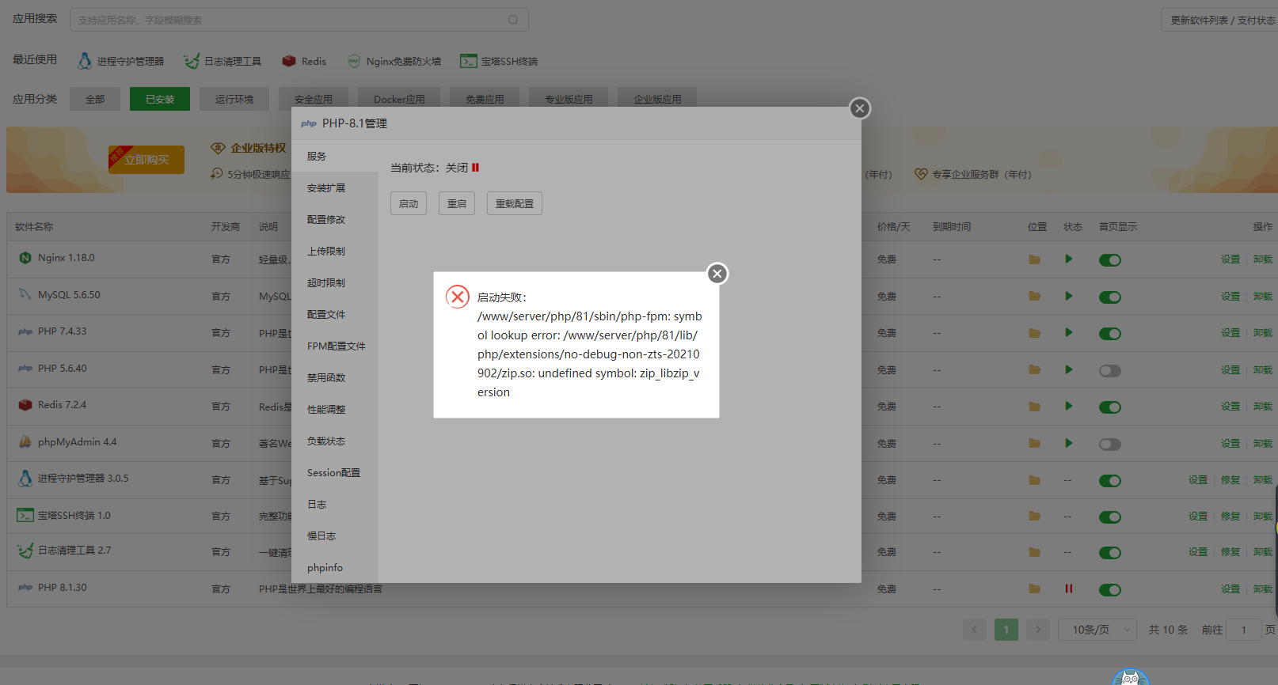Open the 配置文件 tab
This screenshot has width=1278, height=685.
[x=335, y=315]
